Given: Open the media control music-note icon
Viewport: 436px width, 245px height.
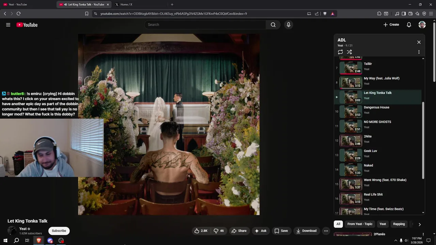Looking at the screenshot, I should (397, 14).
